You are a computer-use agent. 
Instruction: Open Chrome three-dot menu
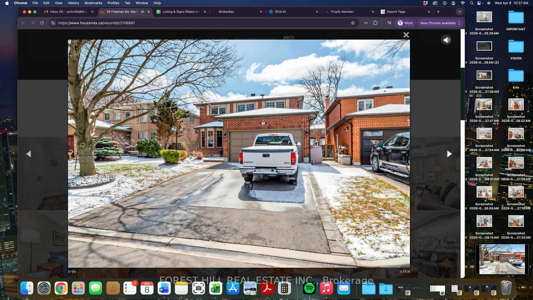(x=459, y=23)
